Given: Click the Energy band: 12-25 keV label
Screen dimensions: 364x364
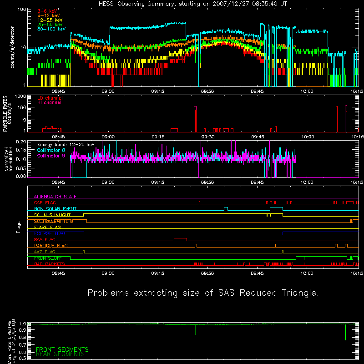Looking at the screenshot, I should pyautogui.click(x=66, y=145).
